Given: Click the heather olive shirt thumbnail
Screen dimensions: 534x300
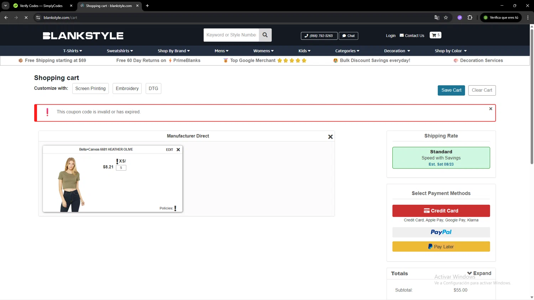Looking at the screenshot, I should [71, 185].
